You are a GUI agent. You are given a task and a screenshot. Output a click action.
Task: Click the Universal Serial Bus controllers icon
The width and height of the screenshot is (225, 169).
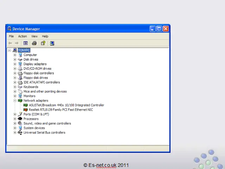20,132
